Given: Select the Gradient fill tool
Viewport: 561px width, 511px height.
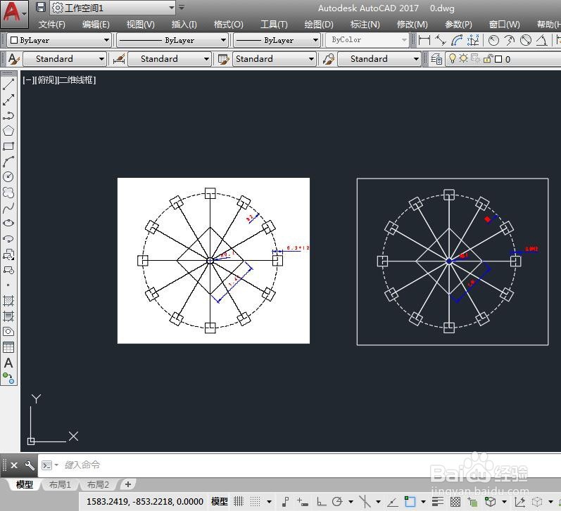Looking at the screenshot, I should point(8,316).
